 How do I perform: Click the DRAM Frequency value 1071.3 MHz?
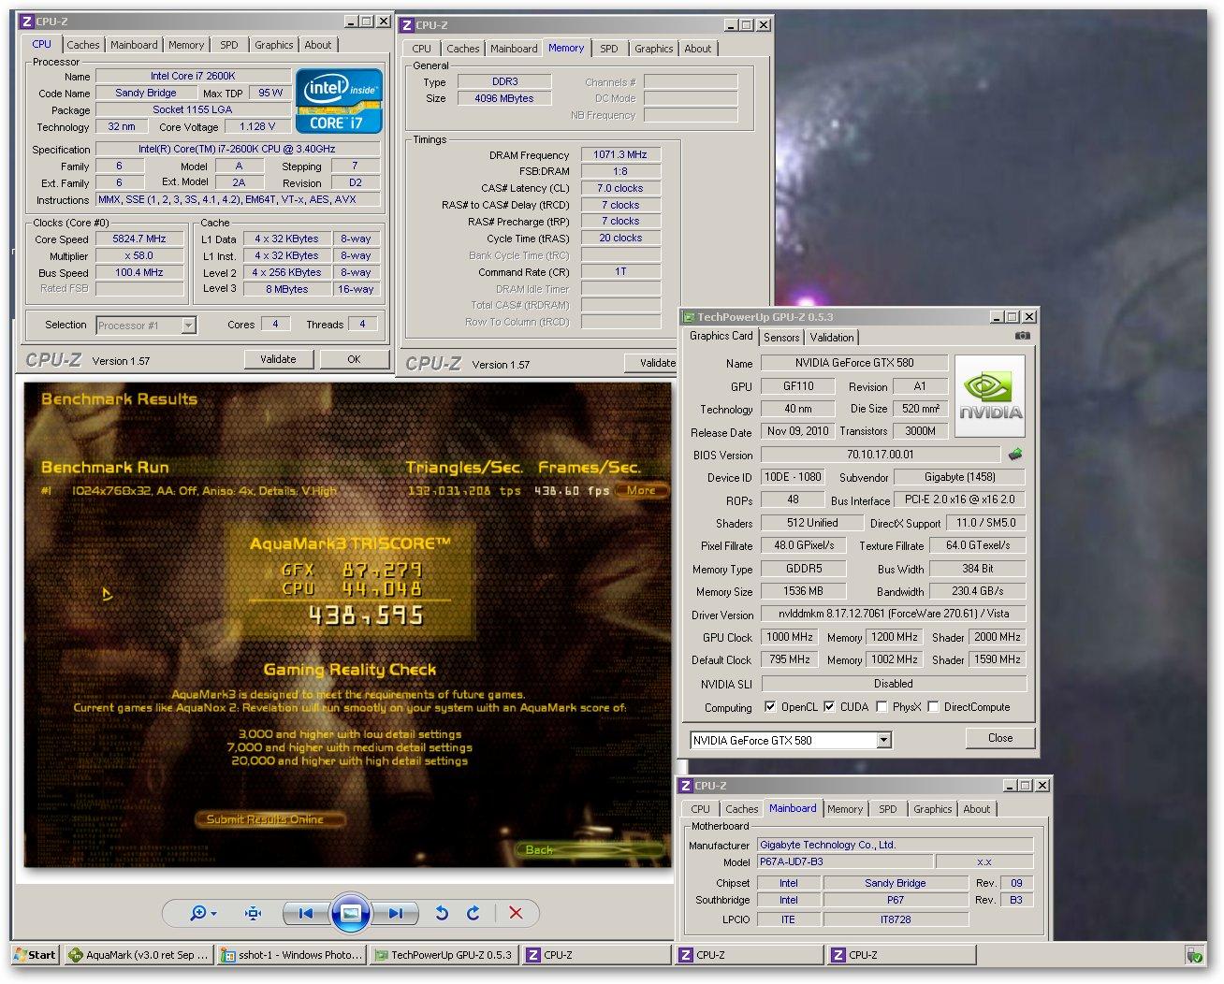tap(620, 154)
